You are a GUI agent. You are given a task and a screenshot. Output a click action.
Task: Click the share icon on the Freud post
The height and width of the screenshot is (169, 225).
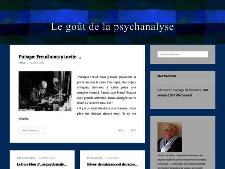[120, 130]
